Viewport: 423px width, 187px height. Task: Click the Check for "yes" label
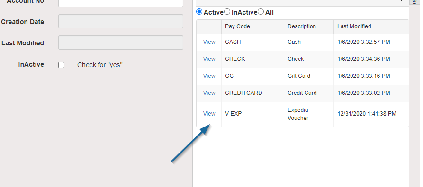100,65
